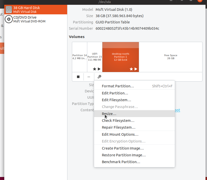Click the 'GUID Partition Table' value
Viewport: 207px width, 180px height.
[x=113, y=22]
